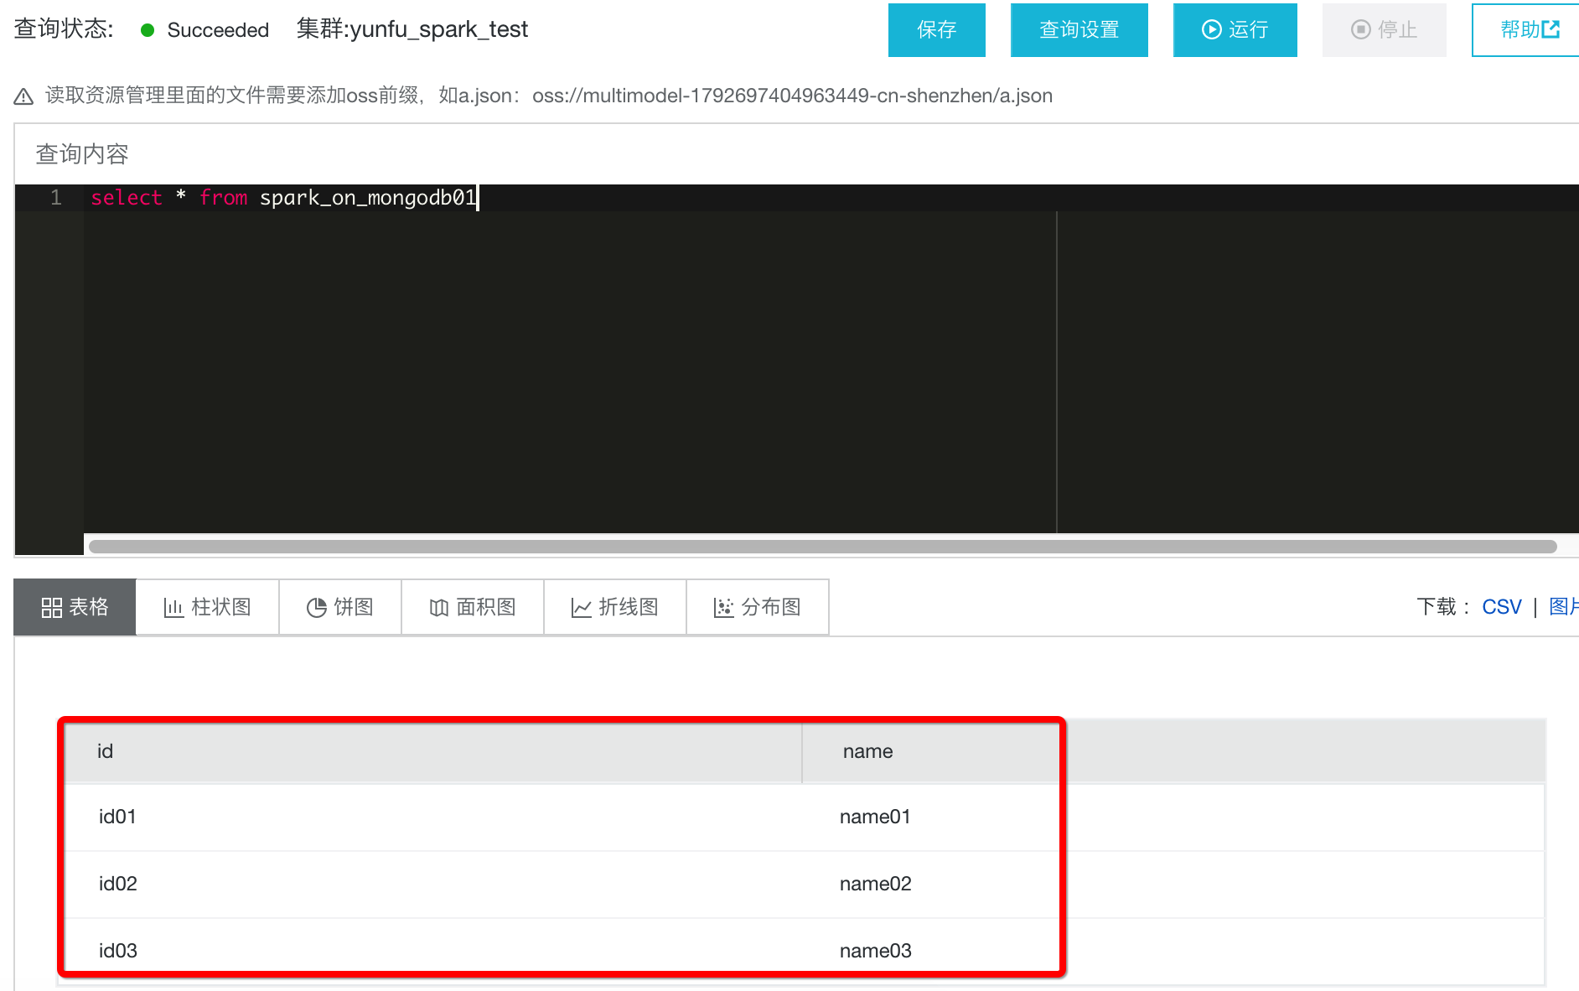
Task: Click the warning triangle icon
Action: tap(23, 96)
